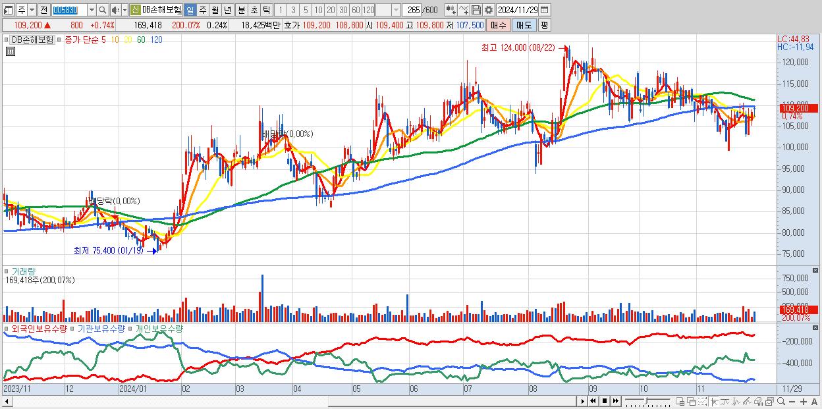The image size is (822, 409).
Task: Click the stop button in bottom controls
Action: click(605, 401)
